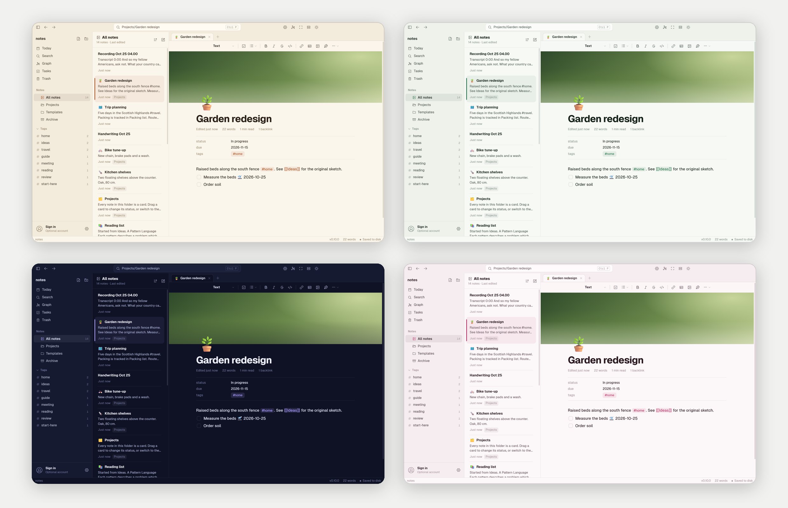788x508 pixels.
Task: Open the Text block-type dropdown in cream window
Action: point(223,46)
